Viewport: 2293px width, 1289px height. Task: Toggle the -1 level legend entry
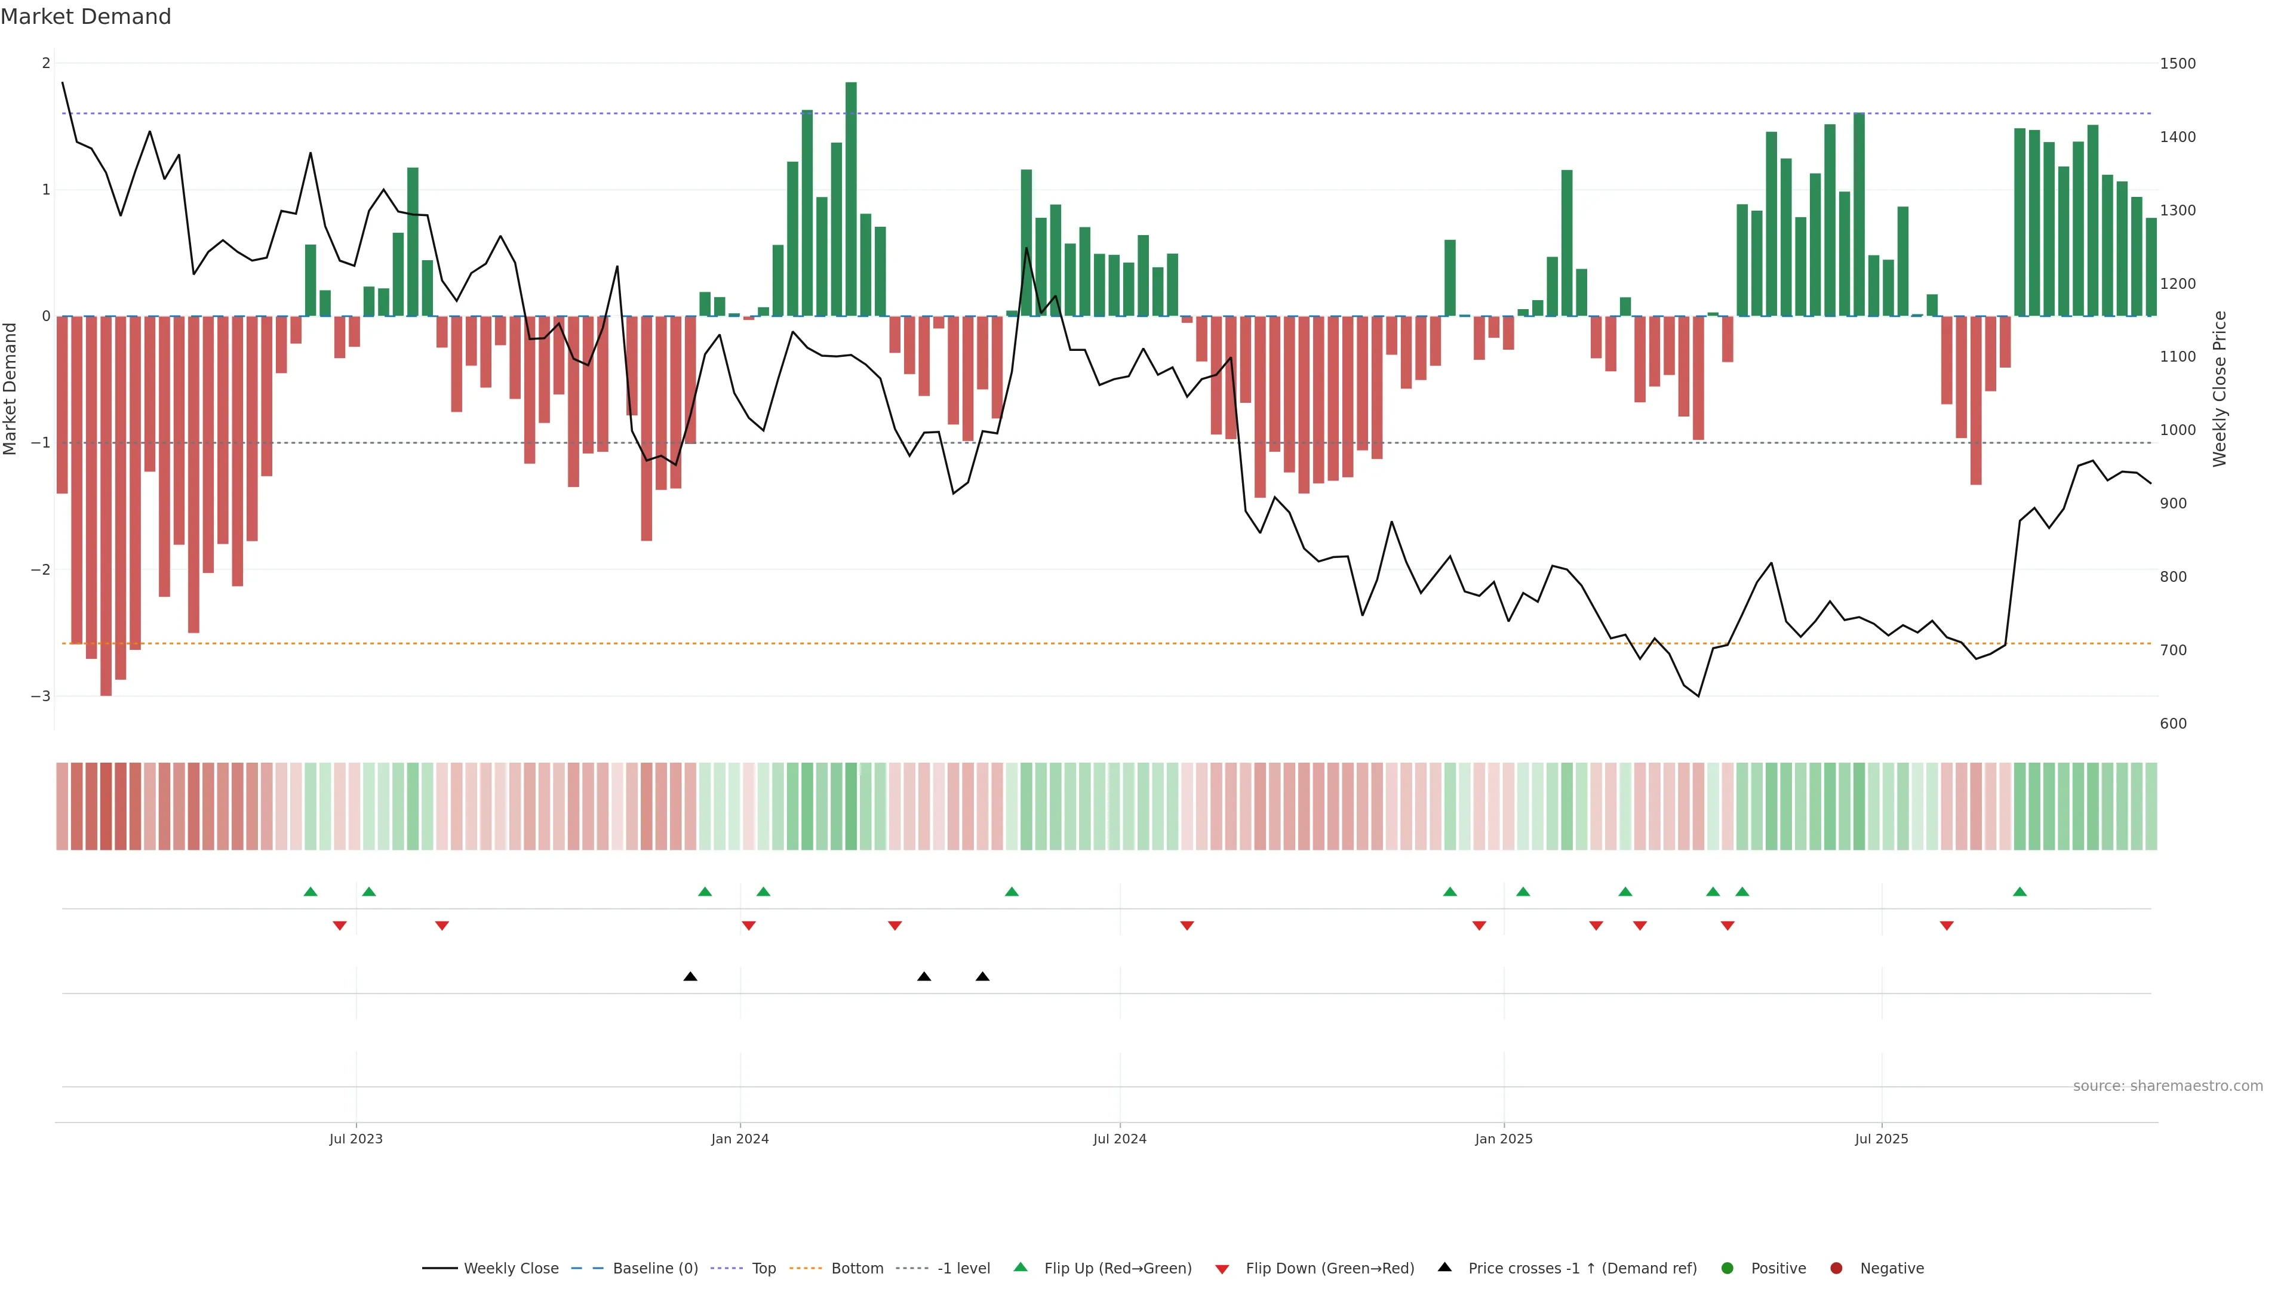pos(963,1268)
